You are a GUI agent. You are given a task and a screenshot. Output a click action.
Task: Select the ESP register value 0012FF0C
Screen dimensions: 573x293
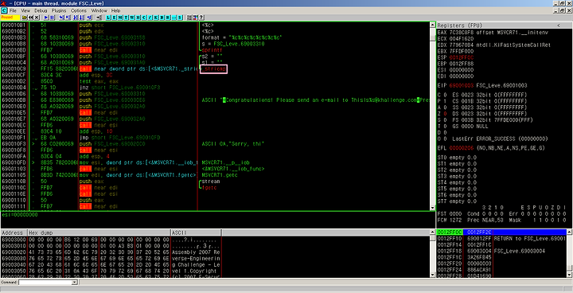point(461,57)
